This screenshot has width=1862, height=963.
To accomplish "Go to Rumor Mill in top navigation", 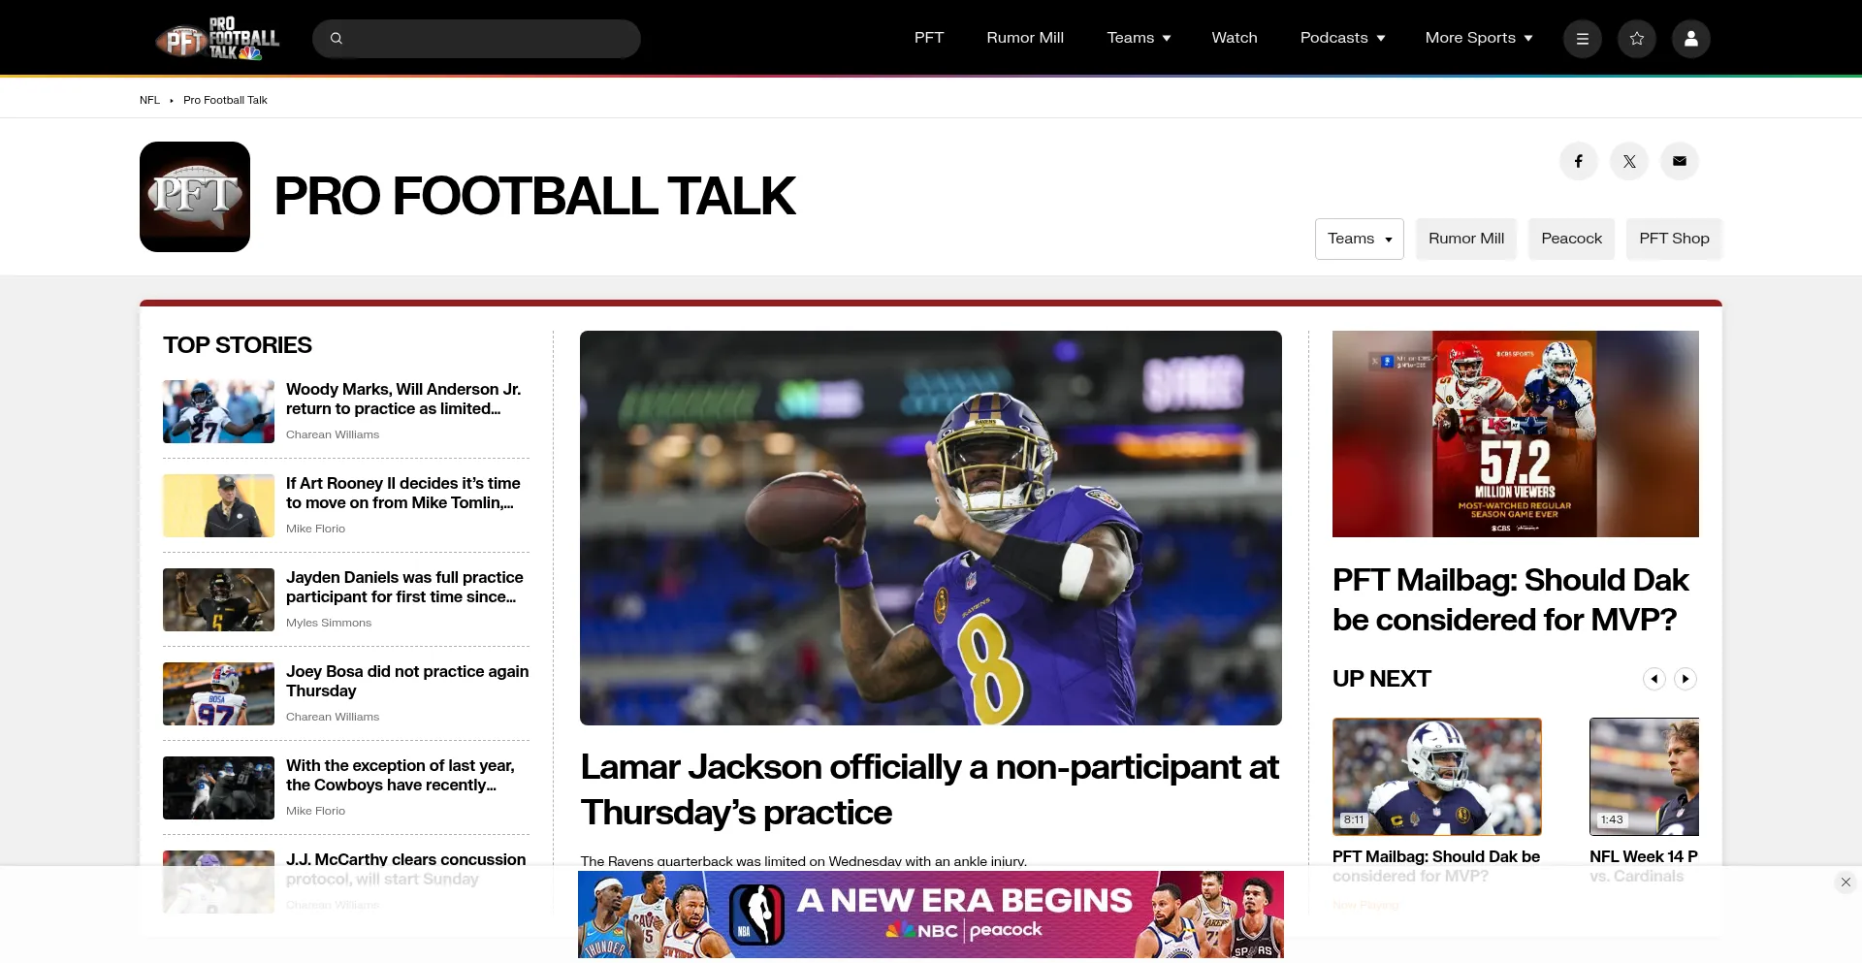I will tap(1024, 38).
